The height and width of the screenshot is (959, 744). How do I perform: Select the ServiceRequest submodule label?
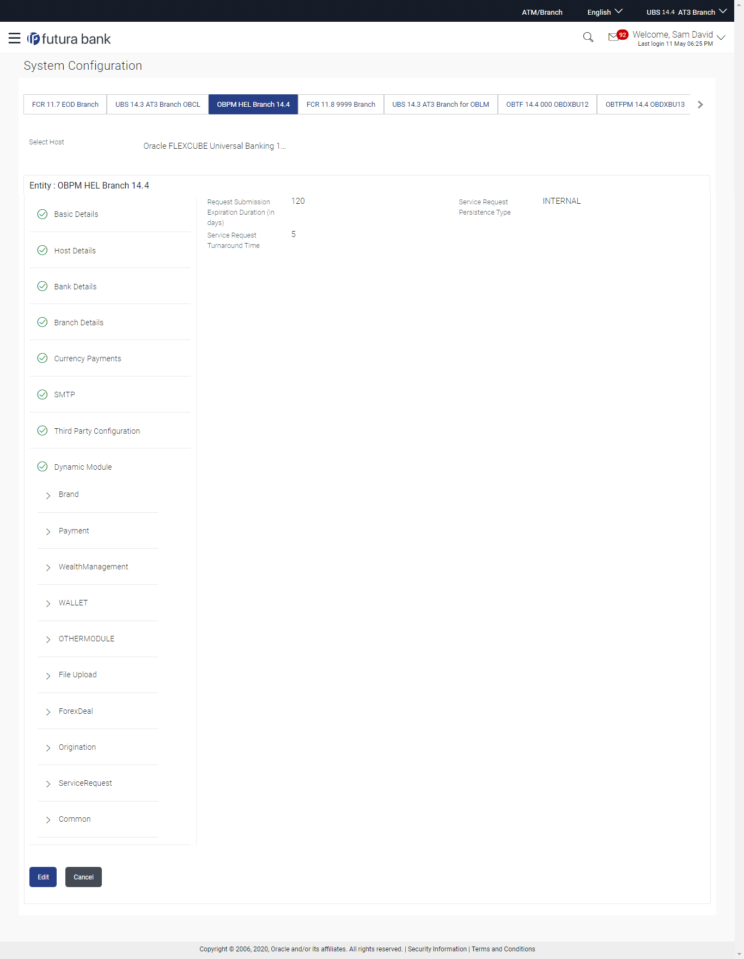tap(85, 783)
